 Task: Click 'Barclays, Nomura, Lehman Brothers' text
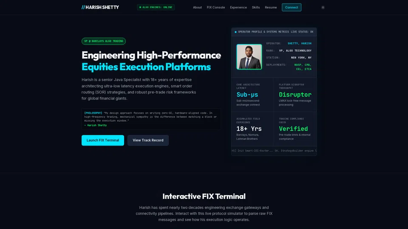point(247,137)
